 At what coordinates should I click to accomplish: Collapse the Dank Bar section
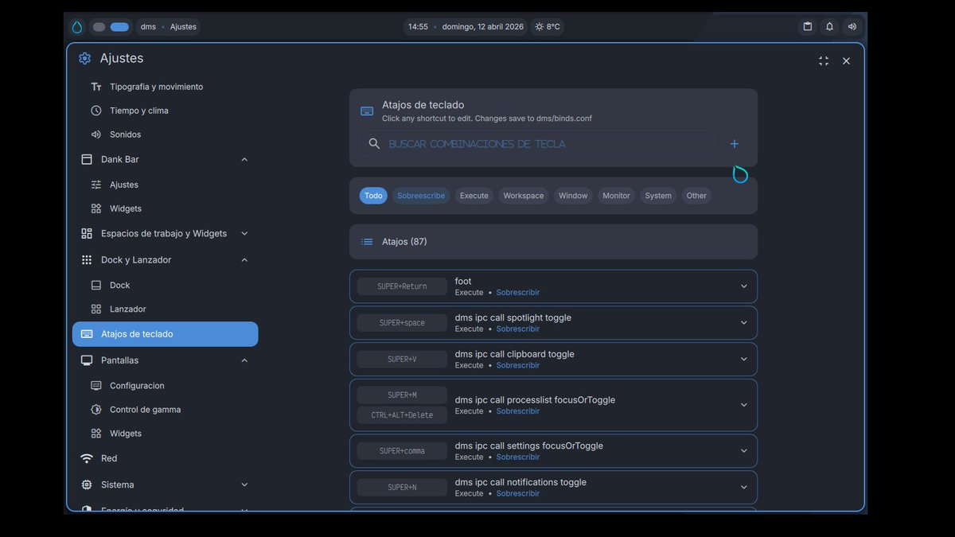[x=244, y=160]
